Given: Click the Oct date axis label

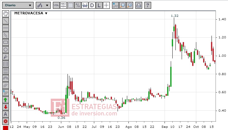Looking at the screenshot, I should [196, 127].
